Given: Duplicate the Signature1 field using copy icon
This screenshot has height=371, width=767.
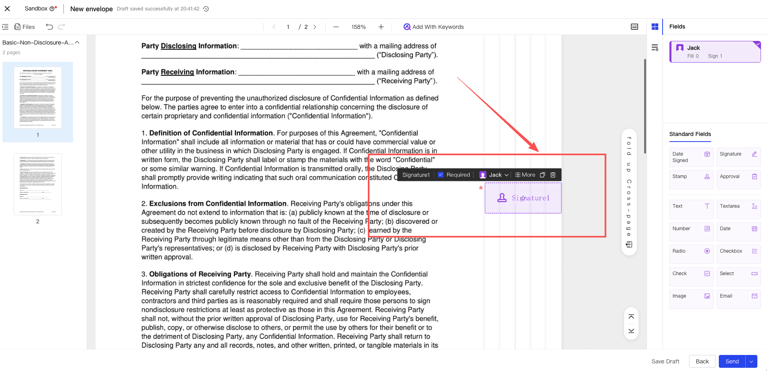Looking at the screenshot, I should pos(543,175).
